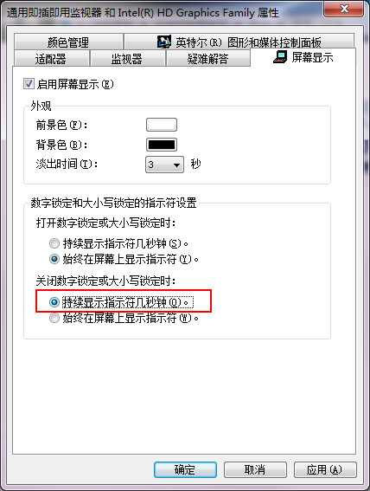The height and width of the screenshot is (491, 370).
Task: Open the 英特尔(R) 图形和媒体控制面板 tab
Action: (239, 42)
